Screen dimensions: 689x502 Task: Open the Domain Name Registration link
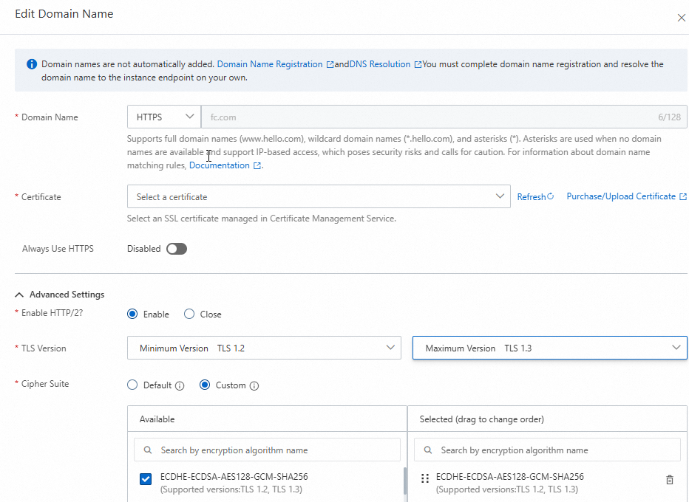(270, 64)
